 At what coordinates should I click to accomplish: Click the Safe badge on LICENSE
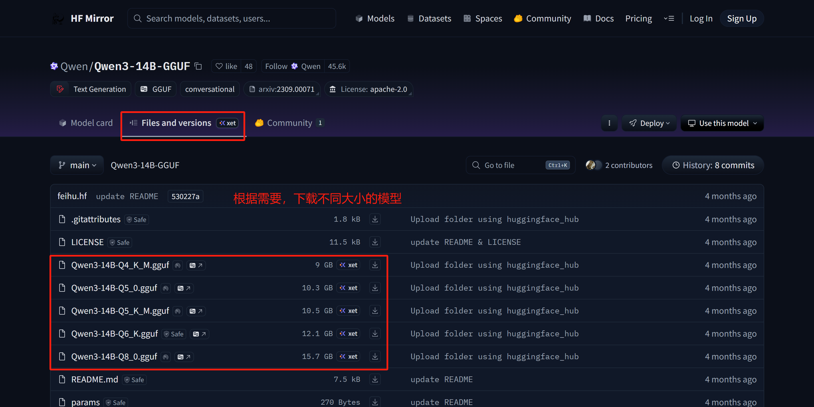tap(120, 242)
